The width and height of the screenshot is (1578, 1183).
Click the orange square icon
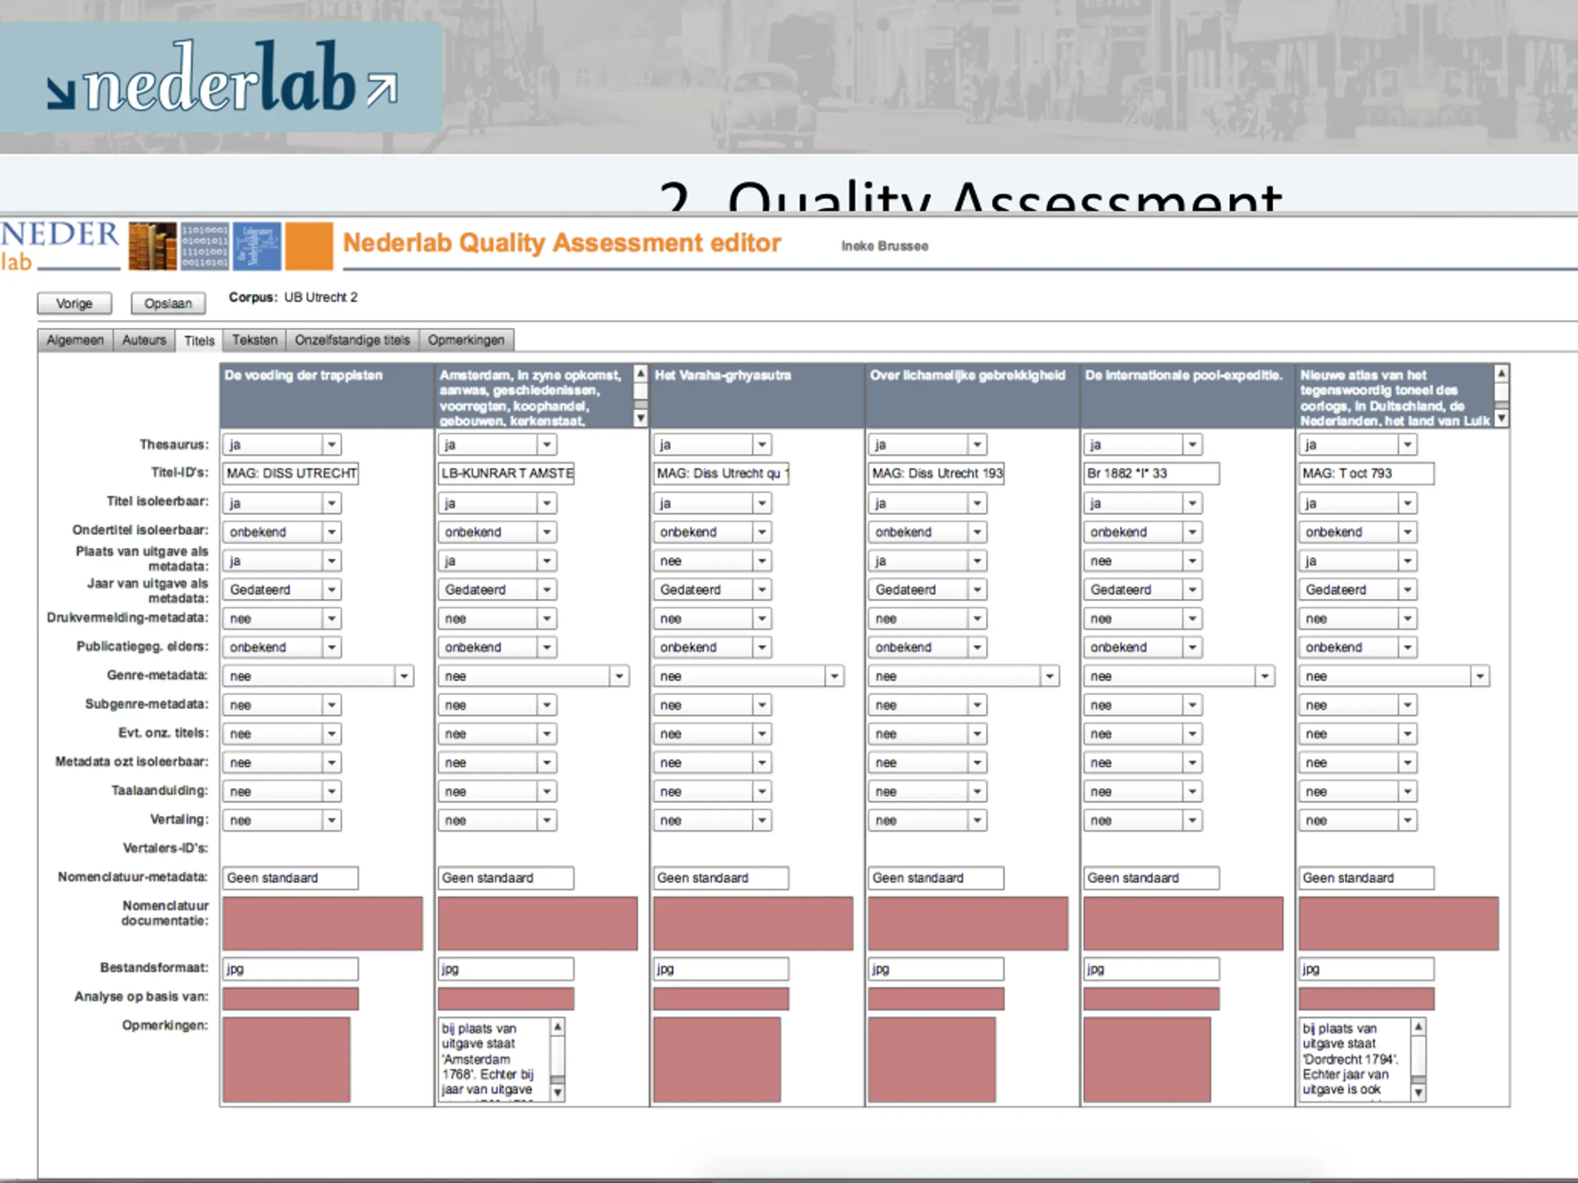click(309, 246)
